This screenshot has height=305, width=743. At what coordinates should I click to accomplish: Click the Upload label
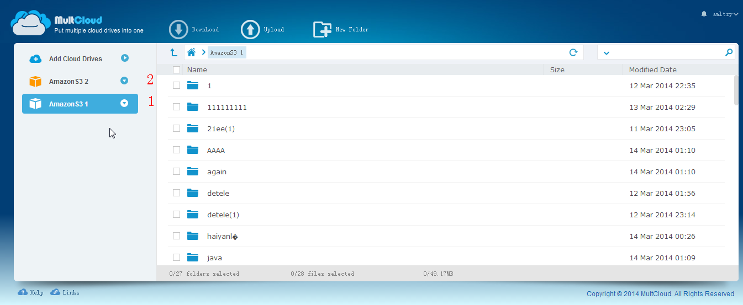(274, 30)
